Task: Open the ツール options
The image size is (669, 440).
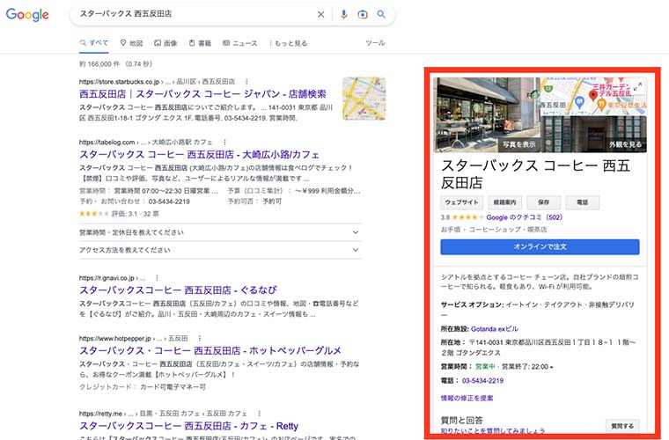Action: 375,42
